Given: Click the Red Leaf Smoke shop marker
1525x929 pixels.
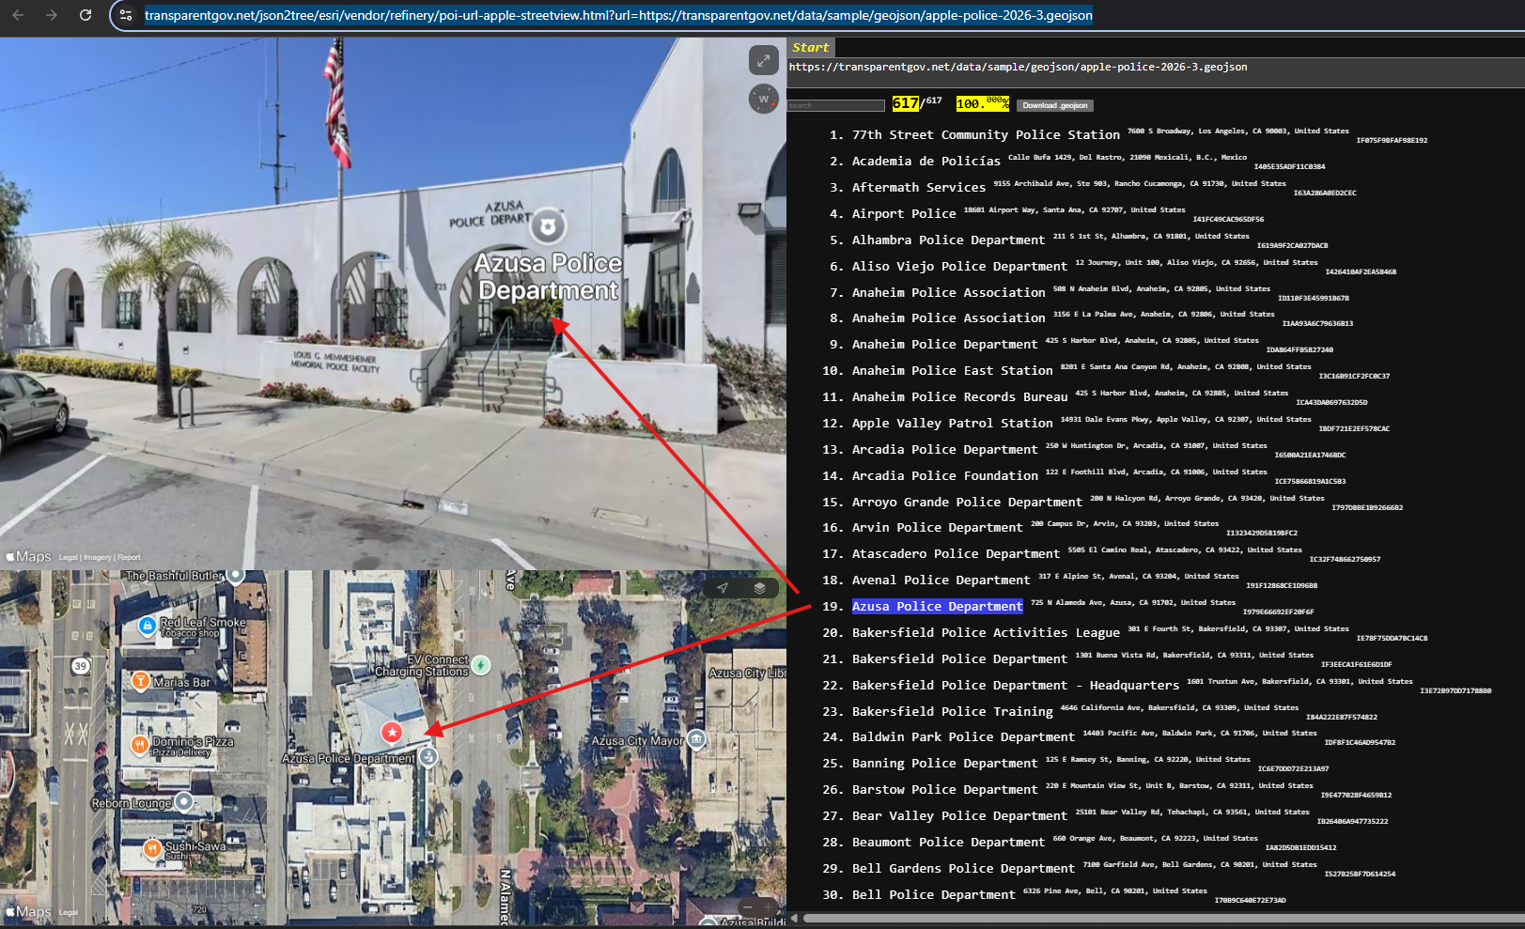Looking at the screenshot, I should (147, 625).
